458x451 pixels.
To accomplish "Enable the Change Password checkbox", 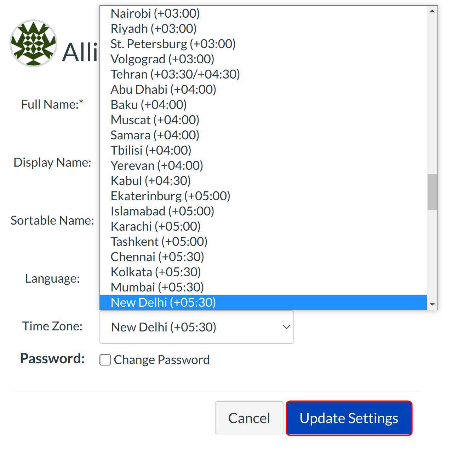I will (x=105, y=360).
